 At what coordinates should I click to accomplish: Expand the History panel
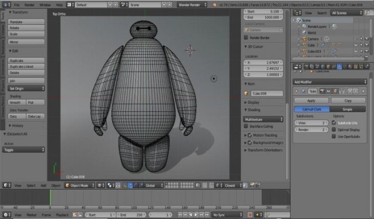pyautogui.click(x=16, y=125)
